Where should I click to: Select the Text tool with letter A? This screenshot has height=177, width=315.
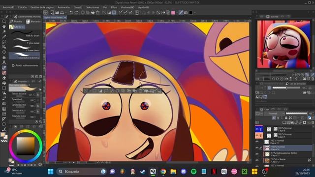click(x=4, y=62)
